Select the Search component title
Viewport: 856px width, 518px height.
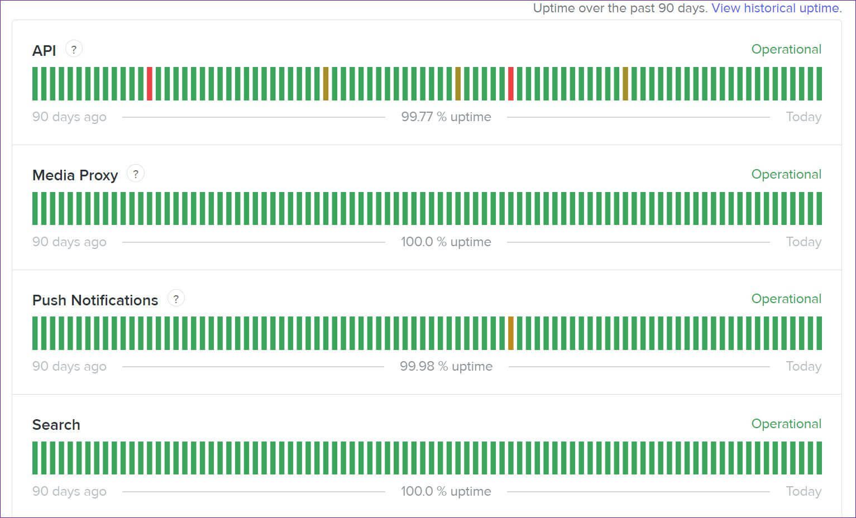(56, 425)
